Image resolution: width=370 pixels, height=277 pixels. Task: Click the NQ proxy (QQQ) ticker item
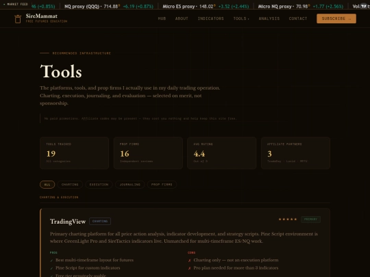(109, 7)
